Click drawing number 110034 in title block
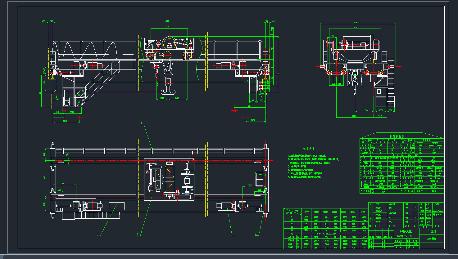The image size is (458, 259). [x=432, y=231]
